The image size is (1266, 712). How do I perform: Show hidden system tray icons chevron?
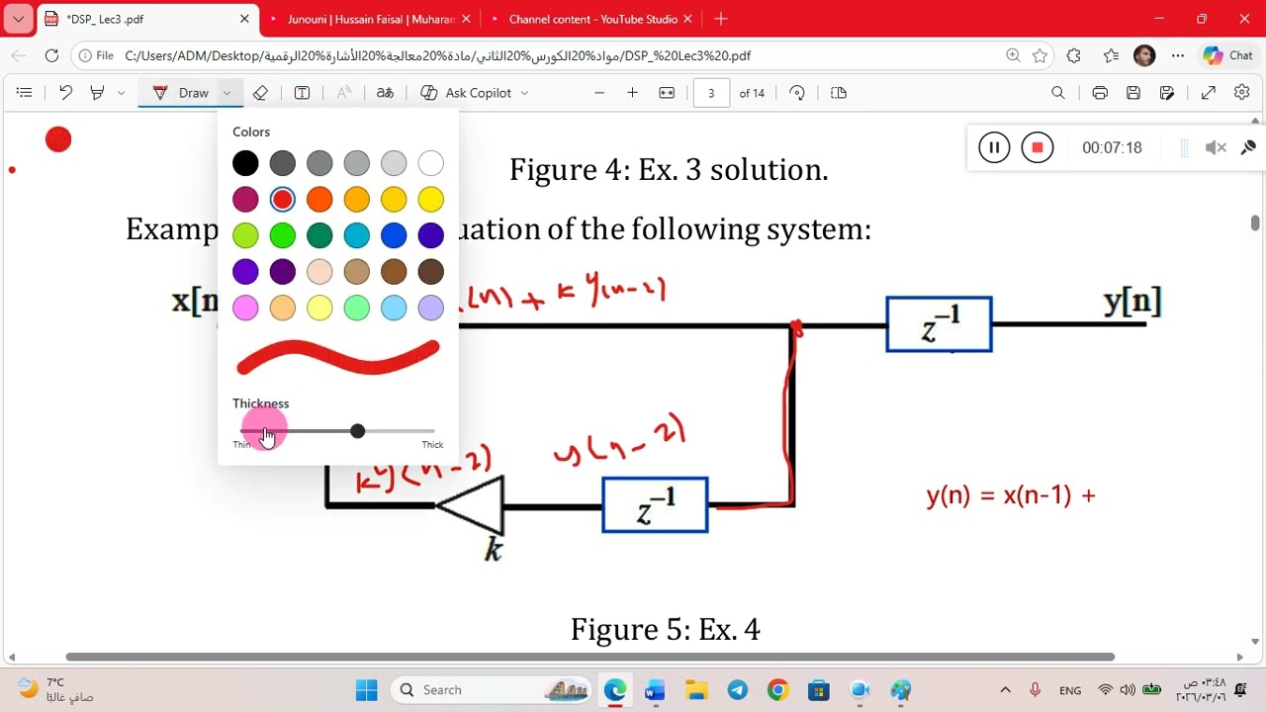click(1006, 689)
